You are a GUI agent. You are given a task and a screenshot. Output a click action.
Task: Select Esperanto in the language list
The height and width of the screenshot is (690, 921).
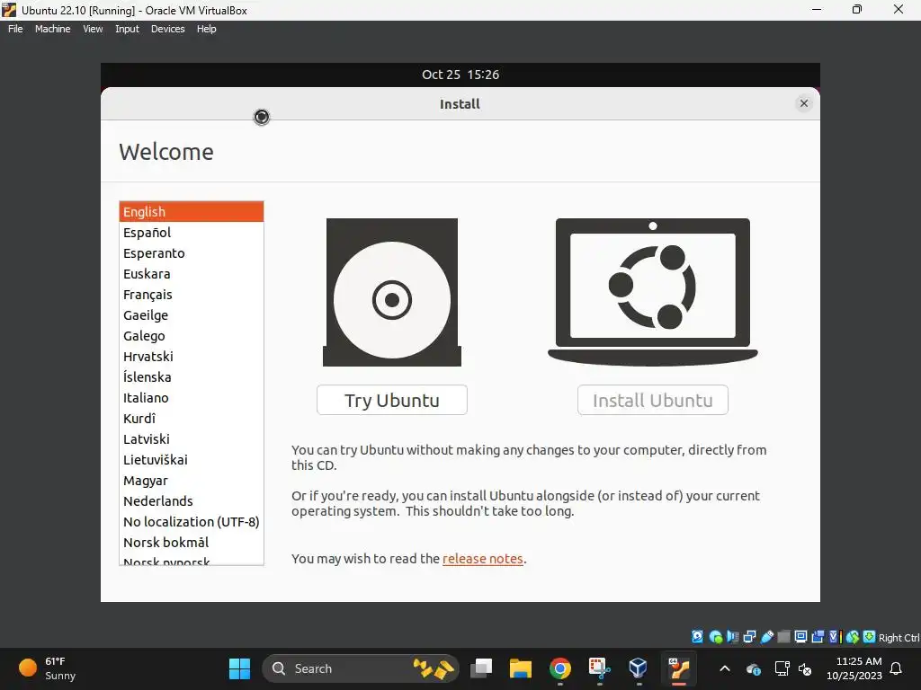pos(192,252)
